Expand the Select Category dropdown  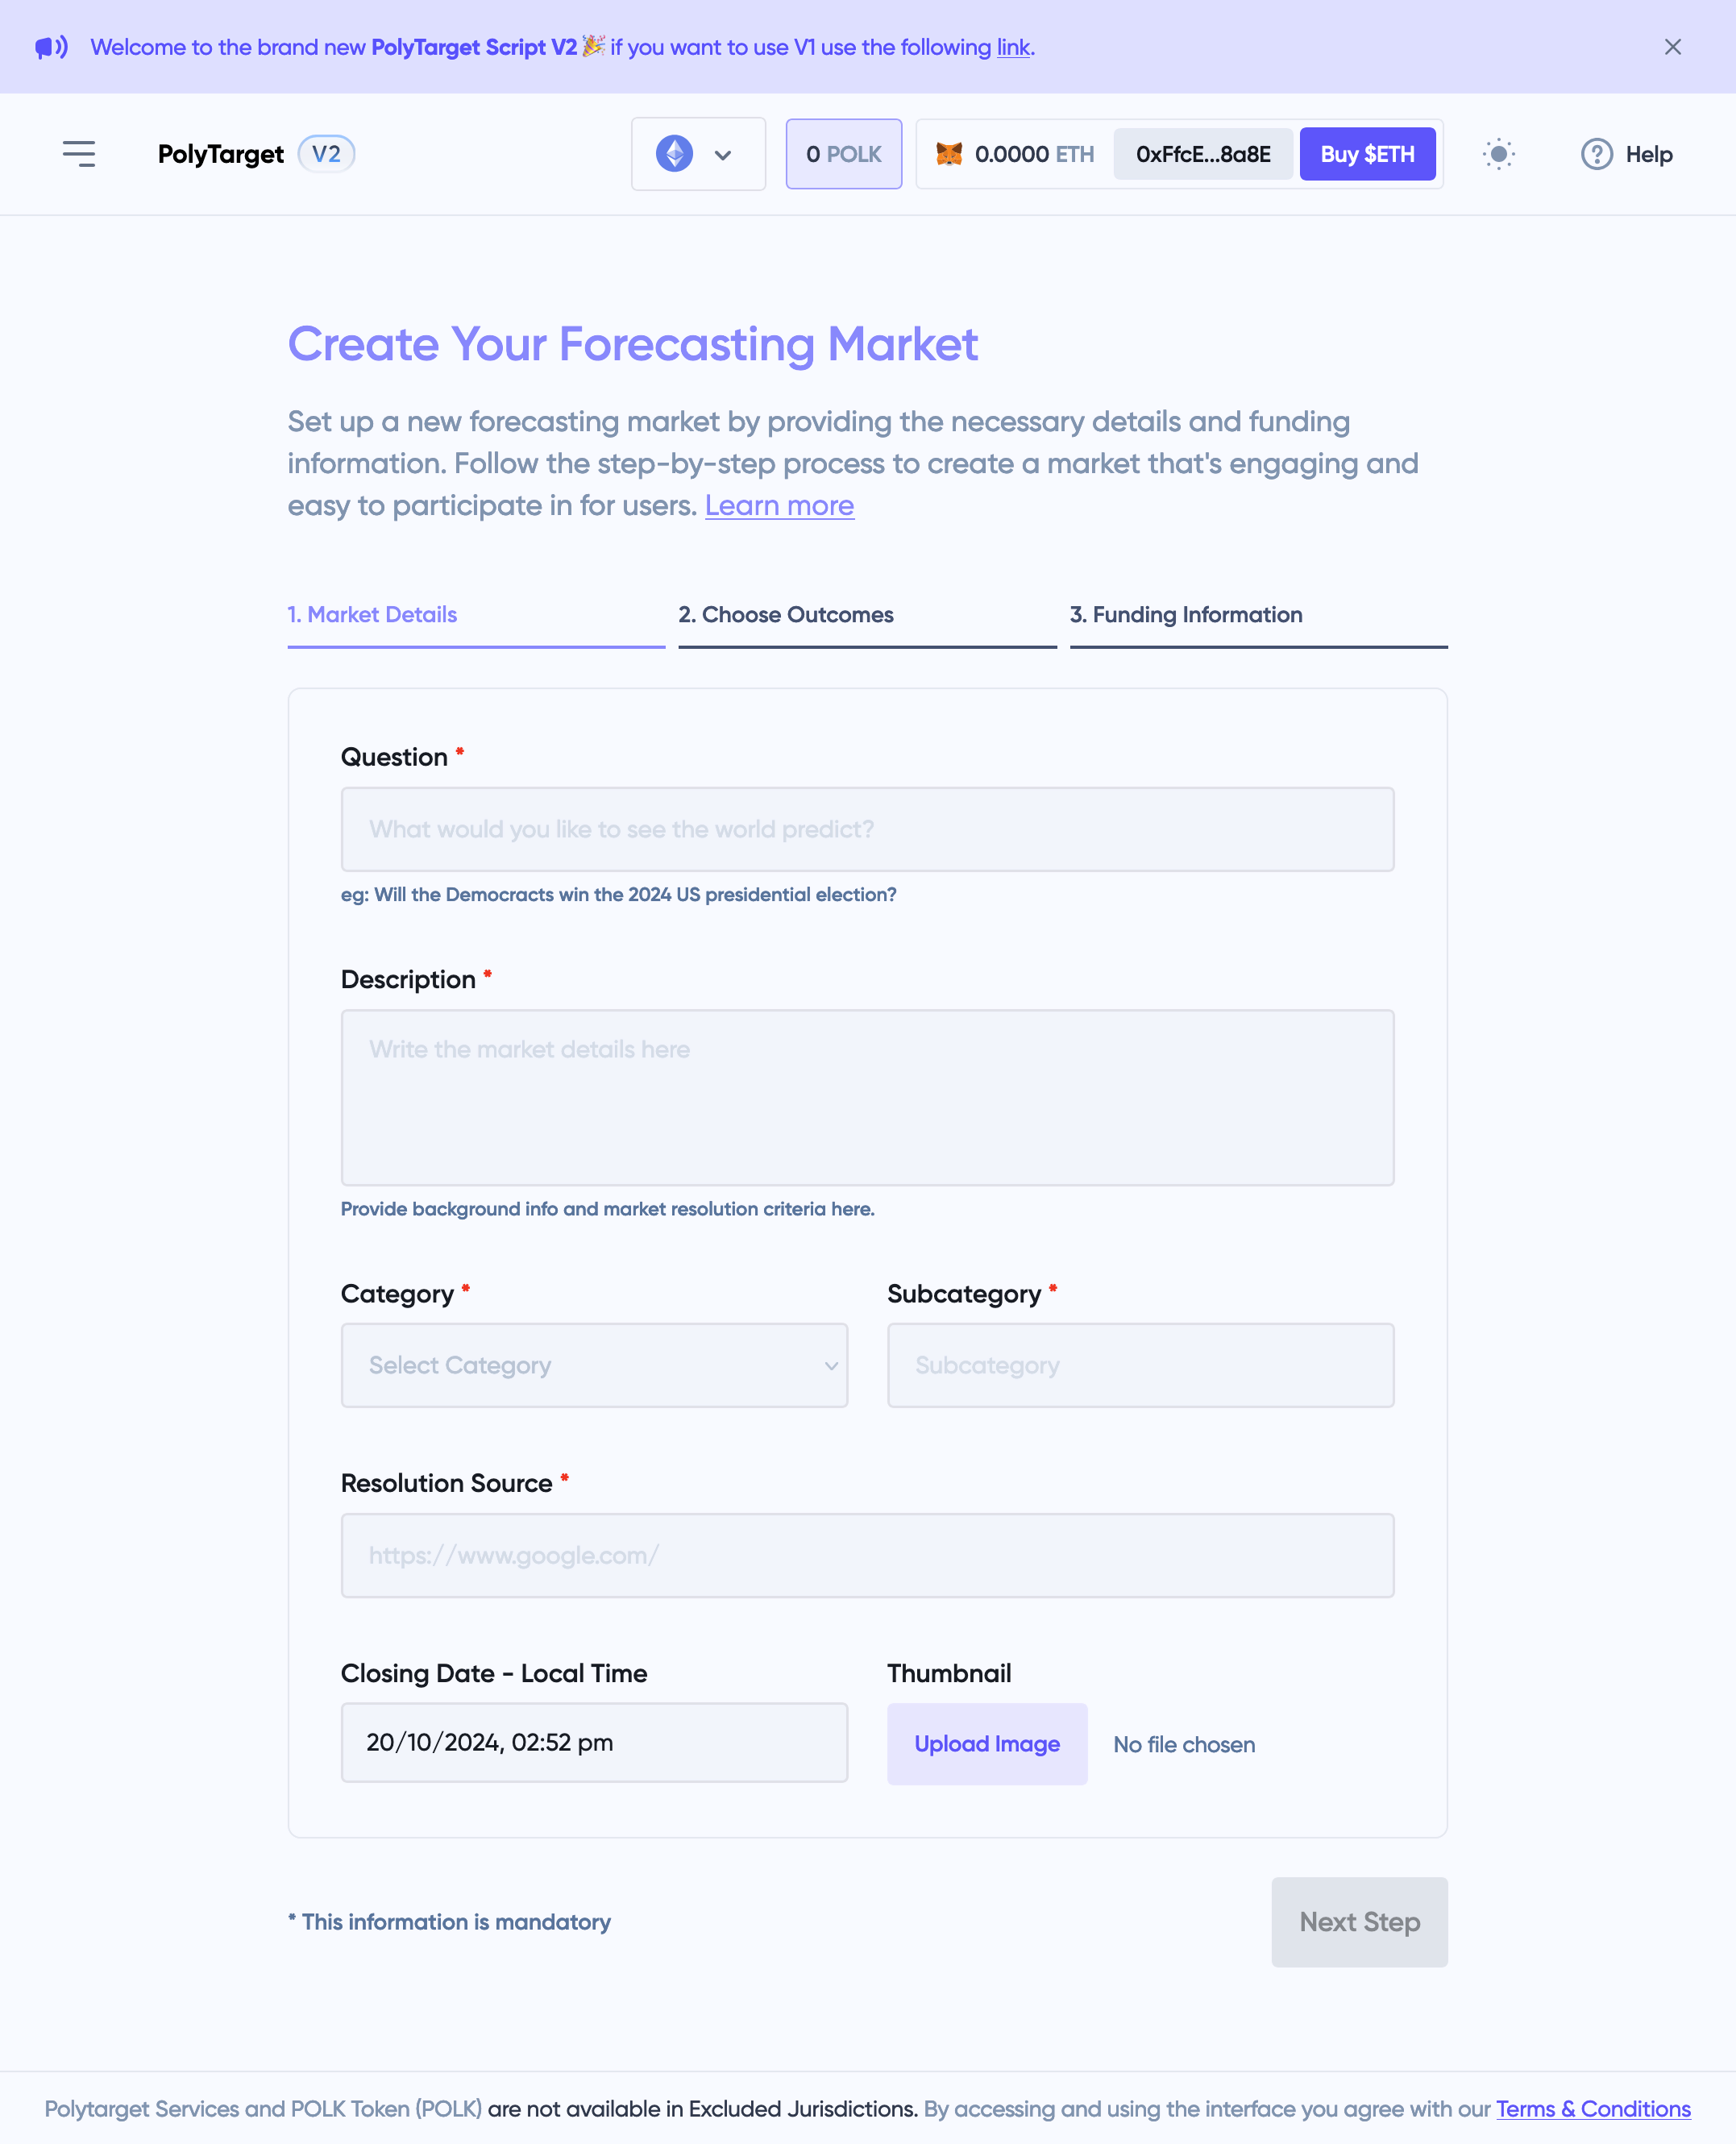pos(594,1365)
